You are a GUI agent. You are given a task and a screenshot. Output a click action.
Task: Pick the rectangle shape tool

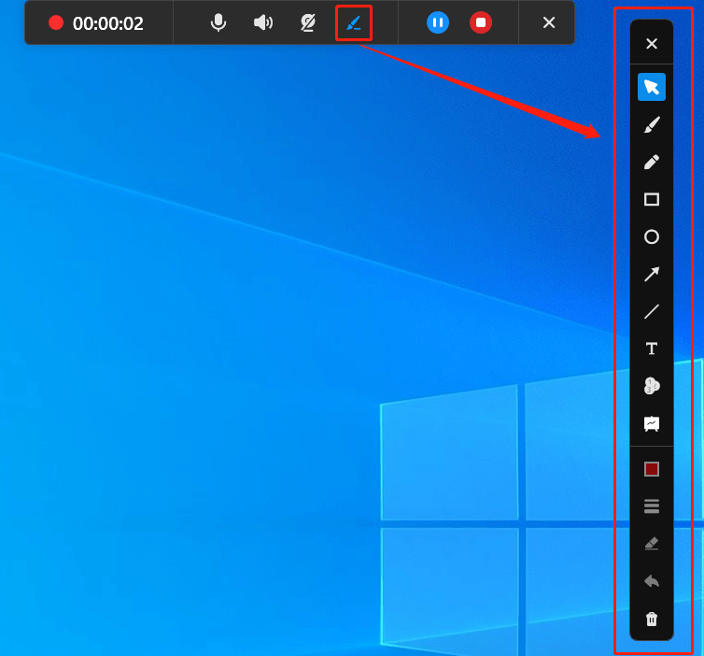tap(652, 199)
